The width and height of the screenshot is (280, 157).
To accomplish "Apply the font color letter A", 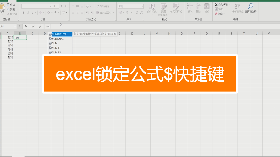I will pyautogui.click(x=55, y=12).
